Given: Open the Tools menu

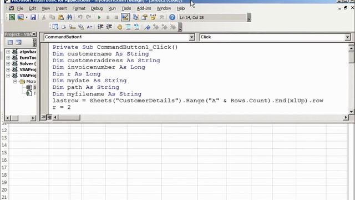Looking at the screenshot, I should point(126,8).
